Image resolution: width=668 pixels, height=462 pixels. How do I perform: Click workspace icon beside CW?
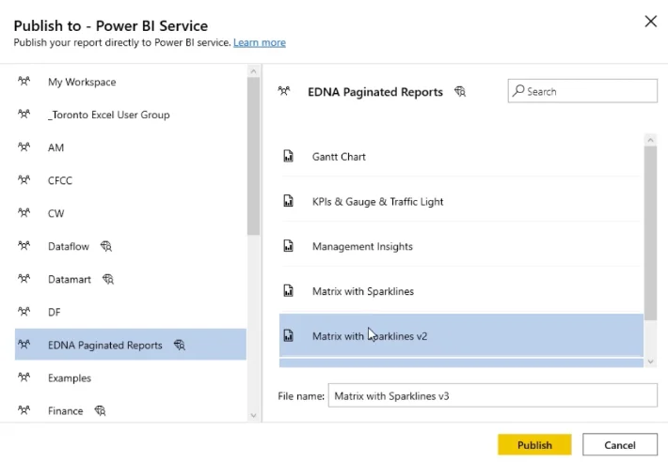point(24,212)
